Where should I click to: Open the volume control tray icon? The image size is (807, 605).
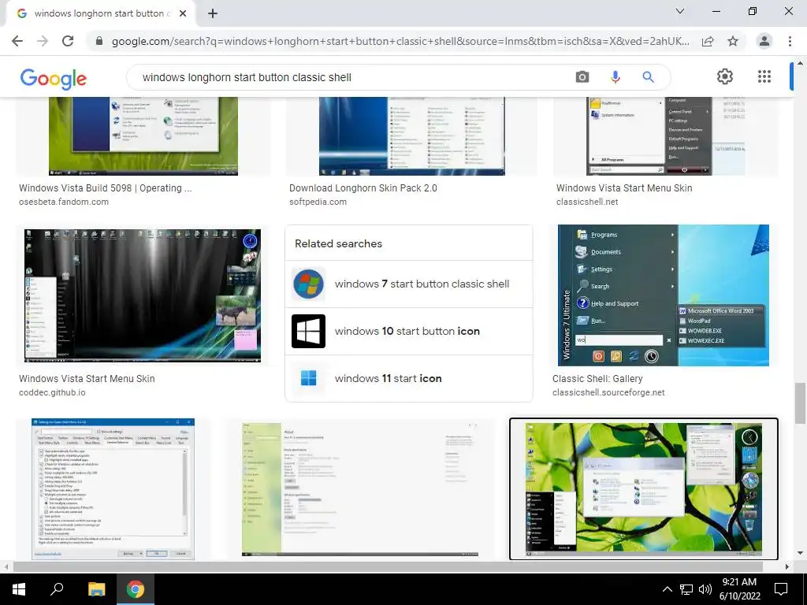click(x=705, y=589)
